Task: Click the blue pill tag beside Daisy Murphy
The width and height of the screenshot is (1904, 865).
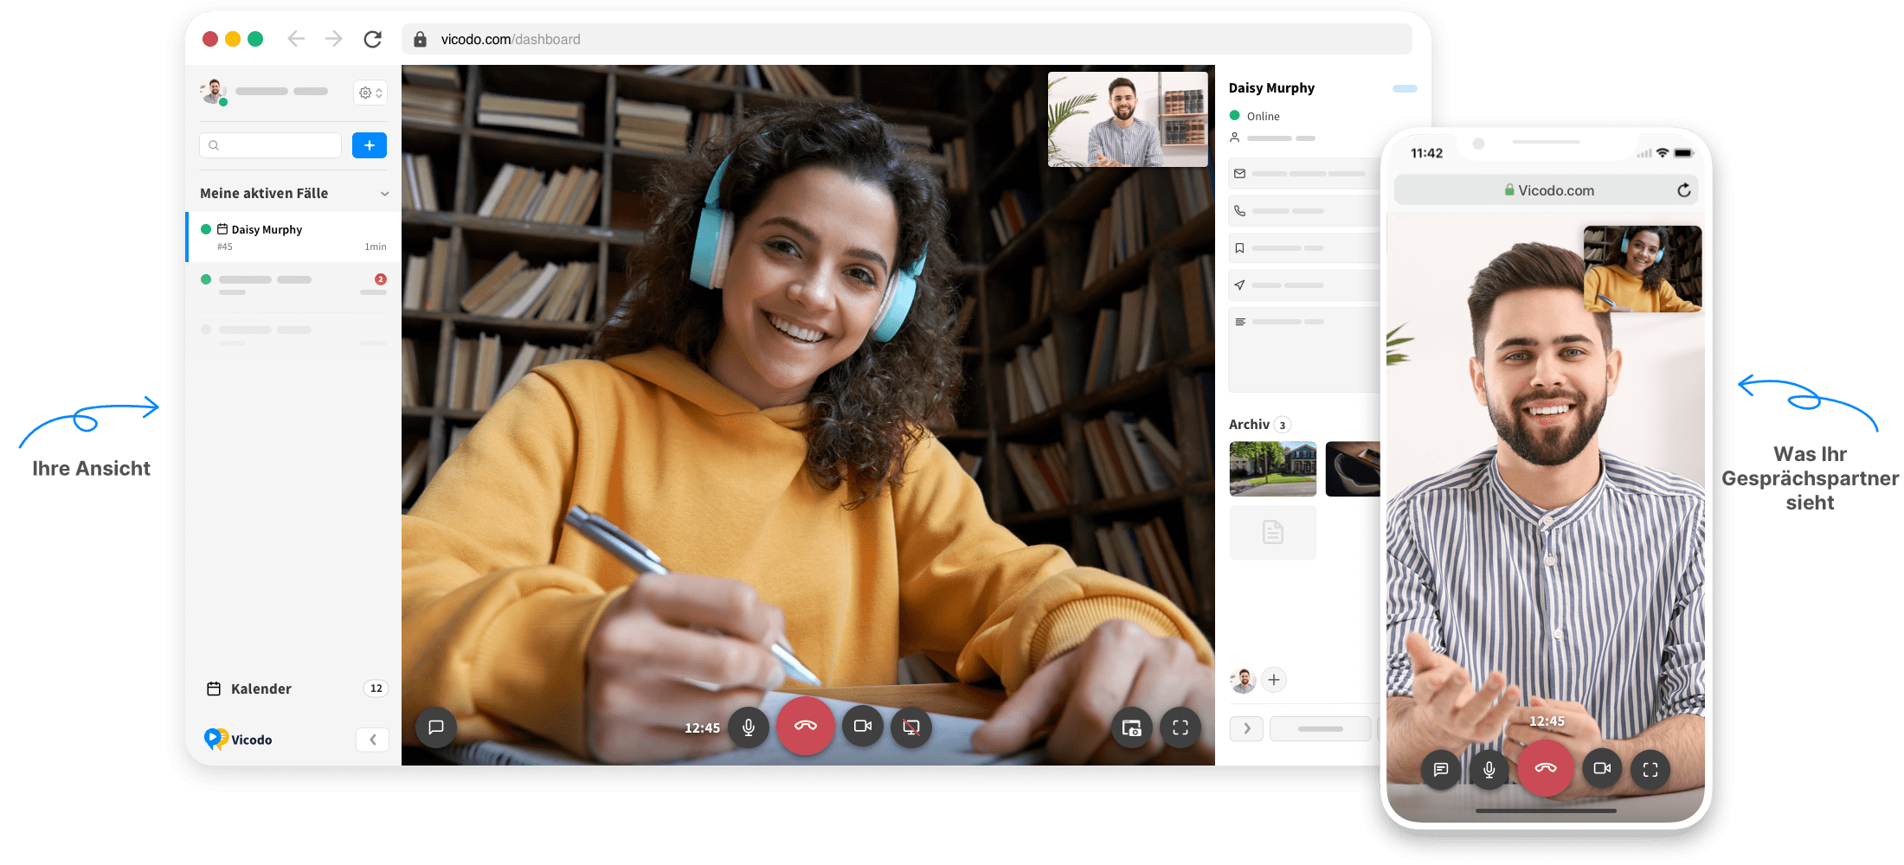Action: (1405, 88)
